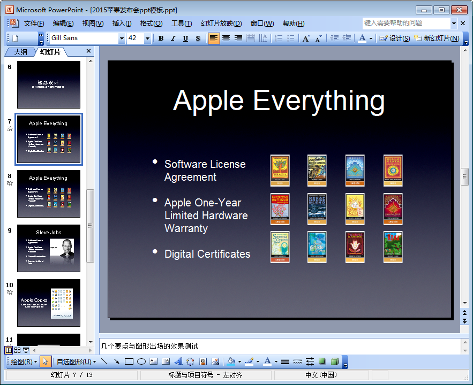Viewport: 473px width, 385px height.
Task: Close the slides thumbnail pane
Action: tap(89, 51)
